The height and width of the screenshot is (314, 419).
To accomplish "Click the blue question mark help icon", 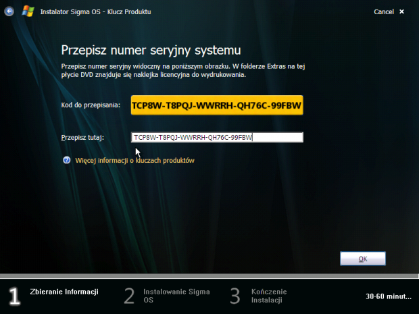I will click(x=66, y=160).
